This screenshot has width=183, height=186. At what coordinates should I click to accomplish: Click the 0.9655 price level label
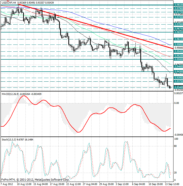coord(178,32)
